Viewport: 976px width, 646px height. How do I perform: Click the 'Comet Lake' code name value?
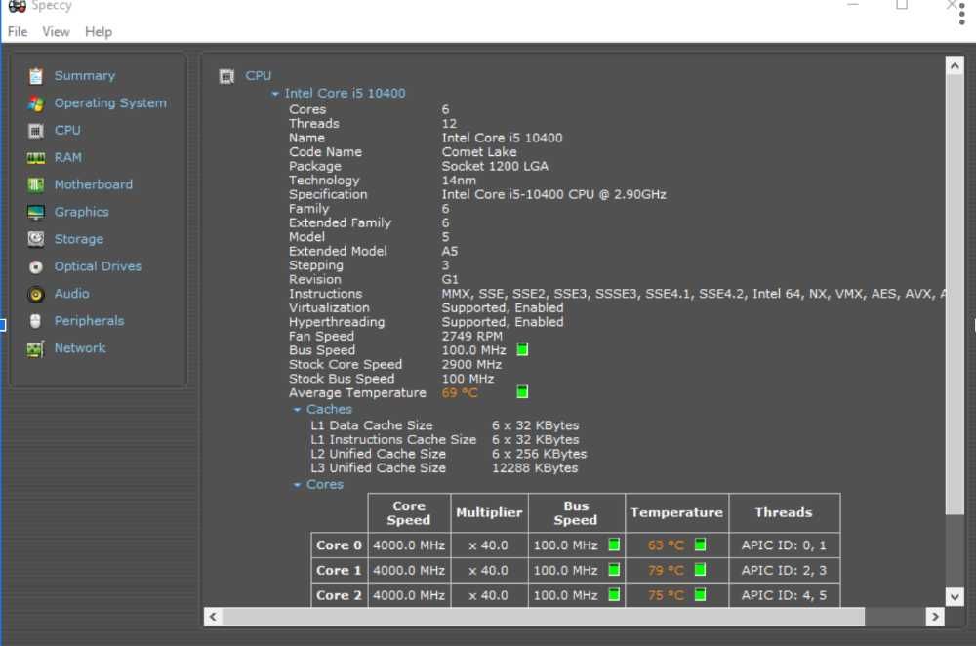(x=479, y=152)
